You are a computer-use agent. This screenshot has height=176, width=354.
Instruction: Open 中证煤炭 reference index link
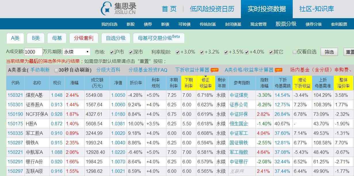click(x=239, y=95)
